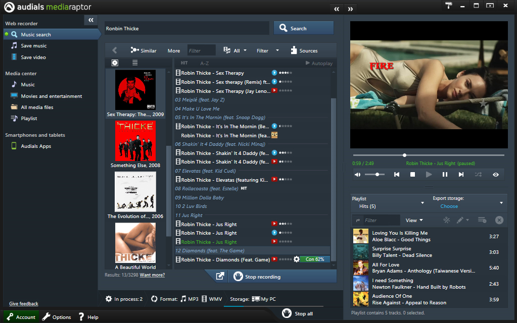Select Save music in sidebar
Screen dimensions: 517x323
coord(33,46)
